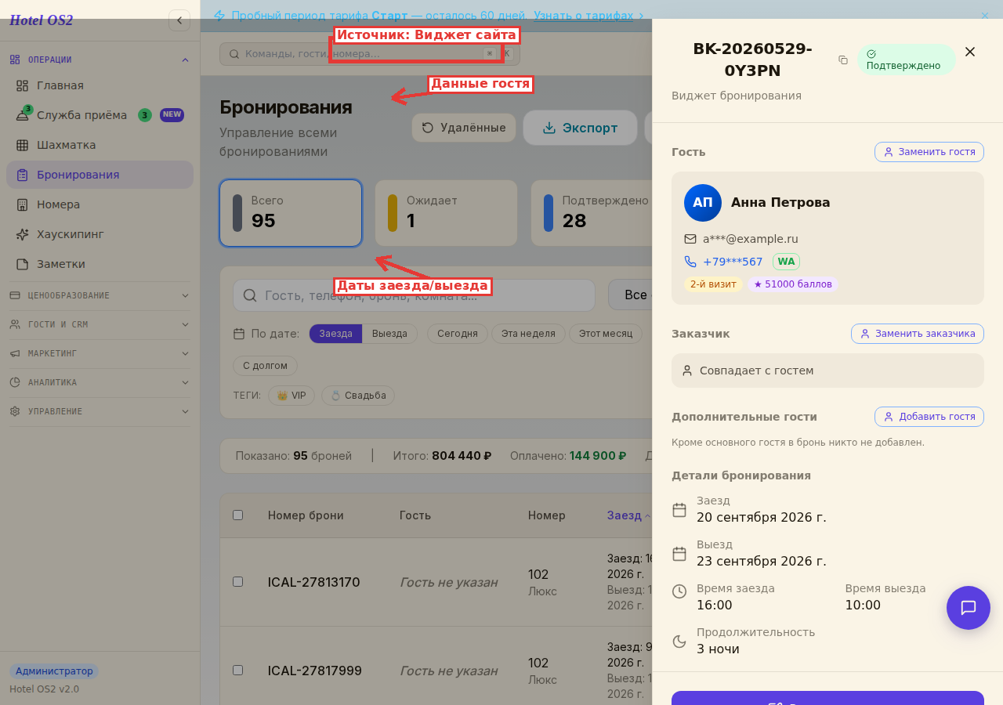Click the Подтверждено status badge
Viewport: 1003px width, 705px height.
coord(907,60)
